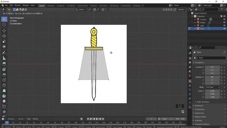Select the Measure ruler tool
This screenshot has height=128, width=227.
(x=4, y=58)
